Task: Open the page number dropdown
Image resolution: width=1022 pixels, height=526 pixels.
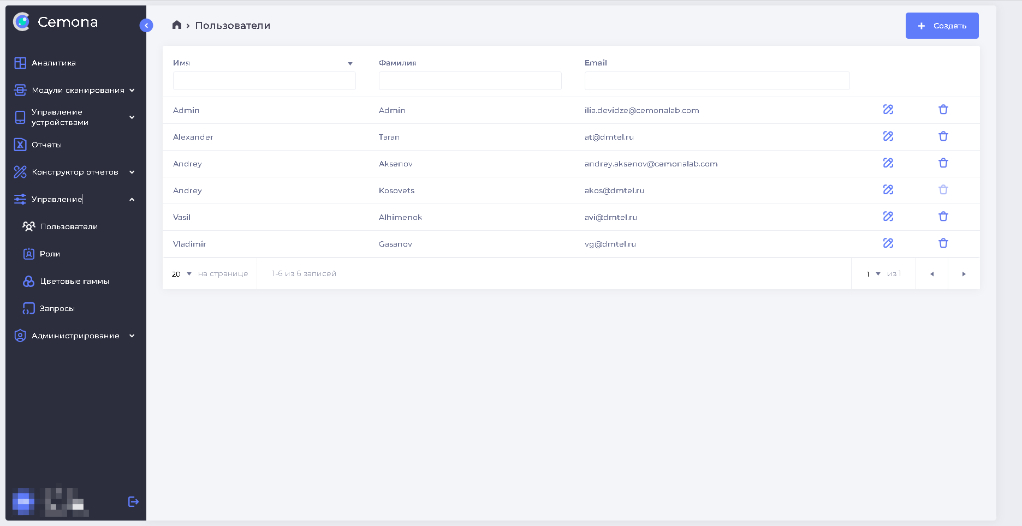Action: (x=873, y=274)
